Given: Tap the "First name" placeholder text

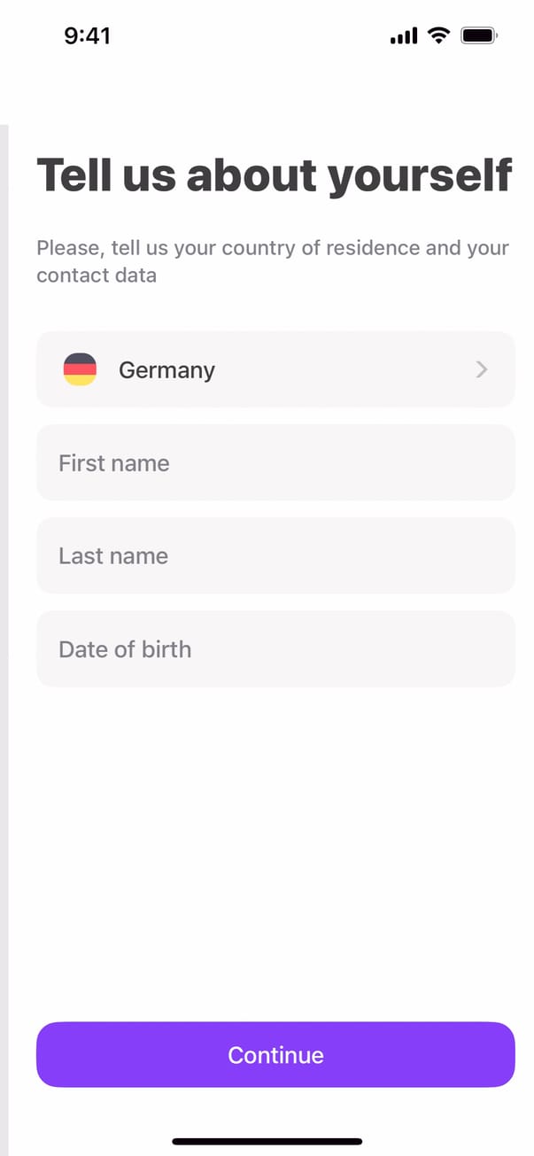Looking at the screenshot, I should click(113, 462).
